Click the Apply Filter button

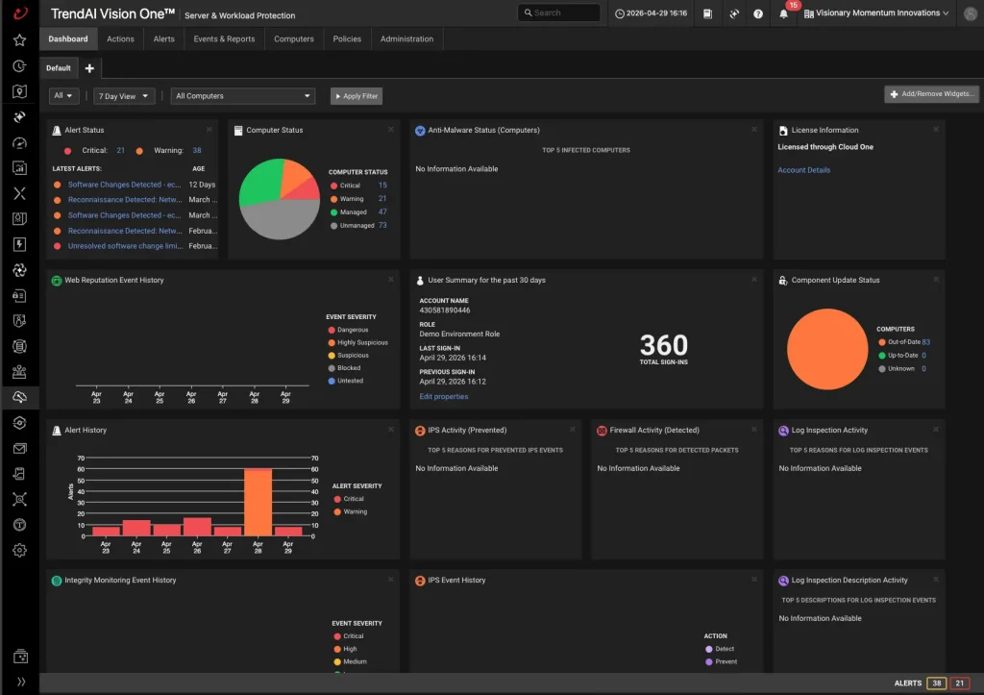(x=357, y=96)
